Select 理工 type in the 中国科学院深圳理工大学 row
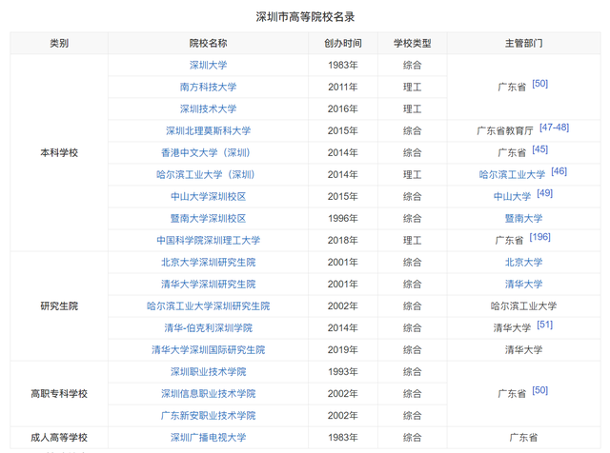610x453 pixels. (412, 241)
